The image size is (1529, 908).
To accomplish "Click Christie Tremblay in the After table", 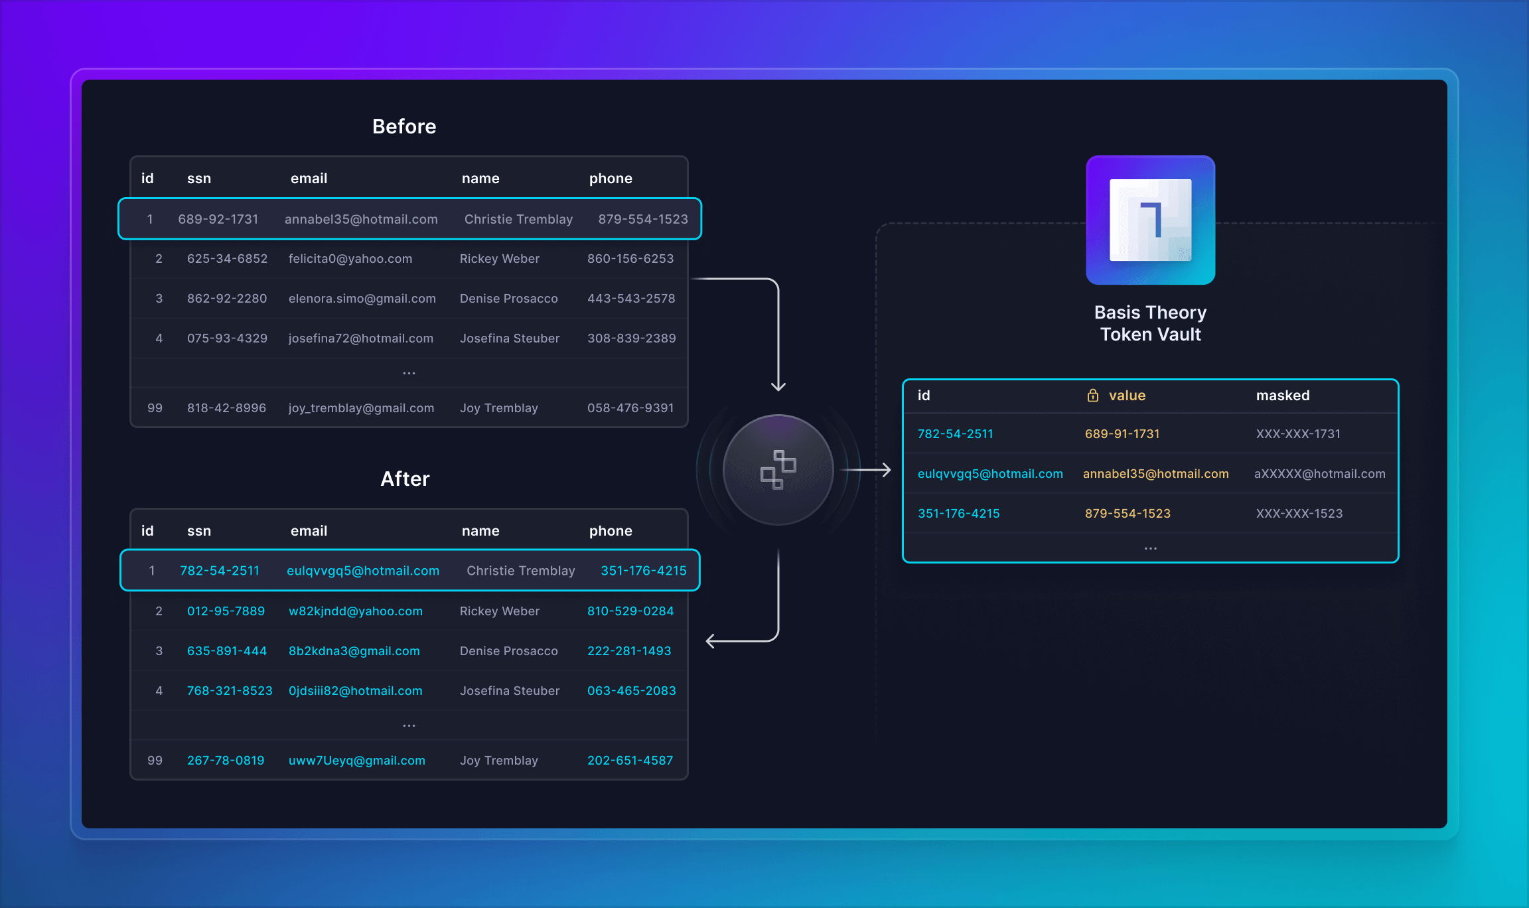I will (521, 571).
